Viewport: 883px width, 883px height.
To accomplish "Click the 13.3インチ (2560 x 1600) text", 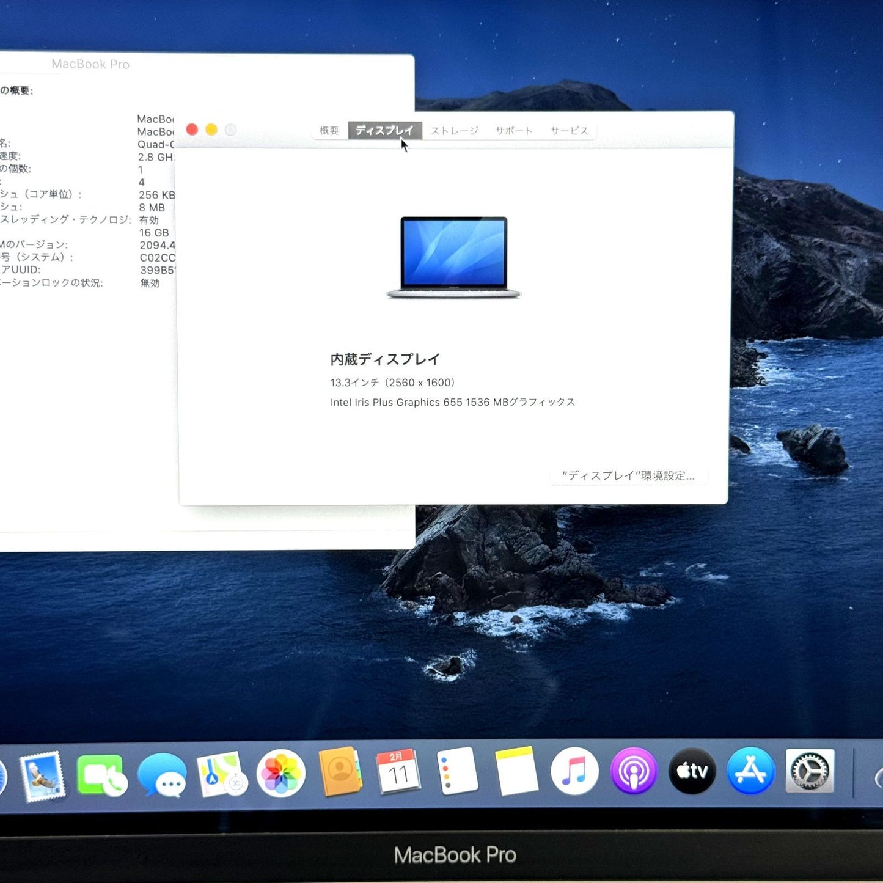I will [x=393, y=383].
